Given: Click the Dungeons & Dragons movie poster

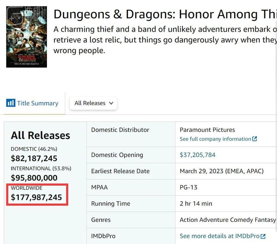Looking at the screenshot, I should (27, 37).
